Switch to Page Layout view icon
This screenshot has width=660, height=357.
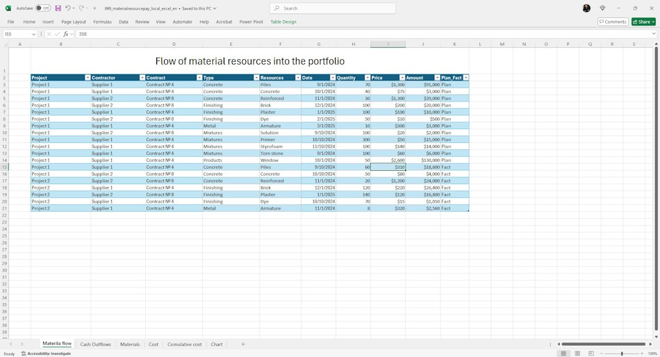(577, 354)
